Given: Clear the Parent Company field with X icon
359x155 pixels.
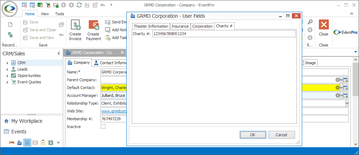Looking at the screenshot, I should click(337, 80).
